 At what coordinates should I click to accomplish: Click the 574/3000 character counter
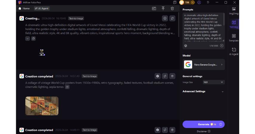point(214,46)
